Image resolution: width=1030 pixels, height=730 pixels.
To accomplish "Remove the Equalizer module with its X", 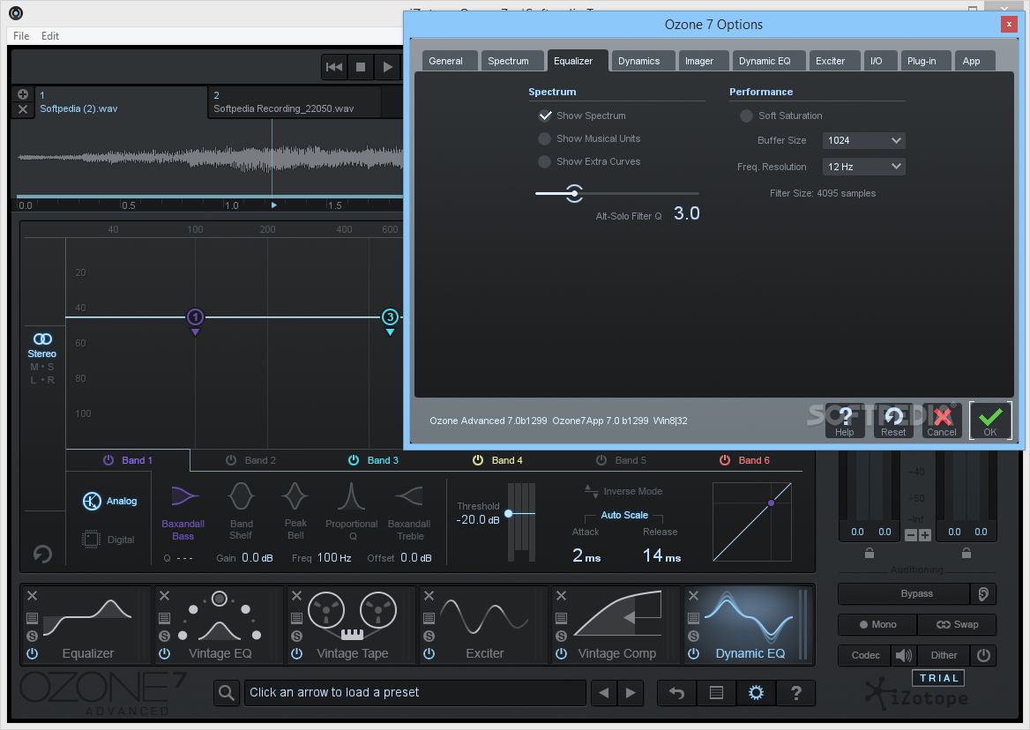I will point(32,595).
